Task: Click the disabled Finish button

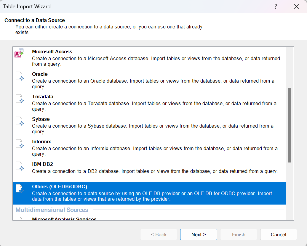Action: click(x=239, y=234)
